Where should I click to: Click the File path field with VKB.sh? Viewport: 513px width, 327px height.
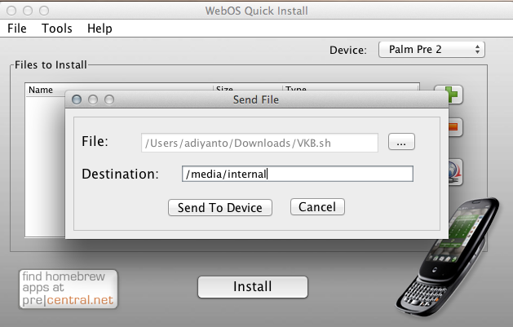pyautogui.click(x=259, y=143)
